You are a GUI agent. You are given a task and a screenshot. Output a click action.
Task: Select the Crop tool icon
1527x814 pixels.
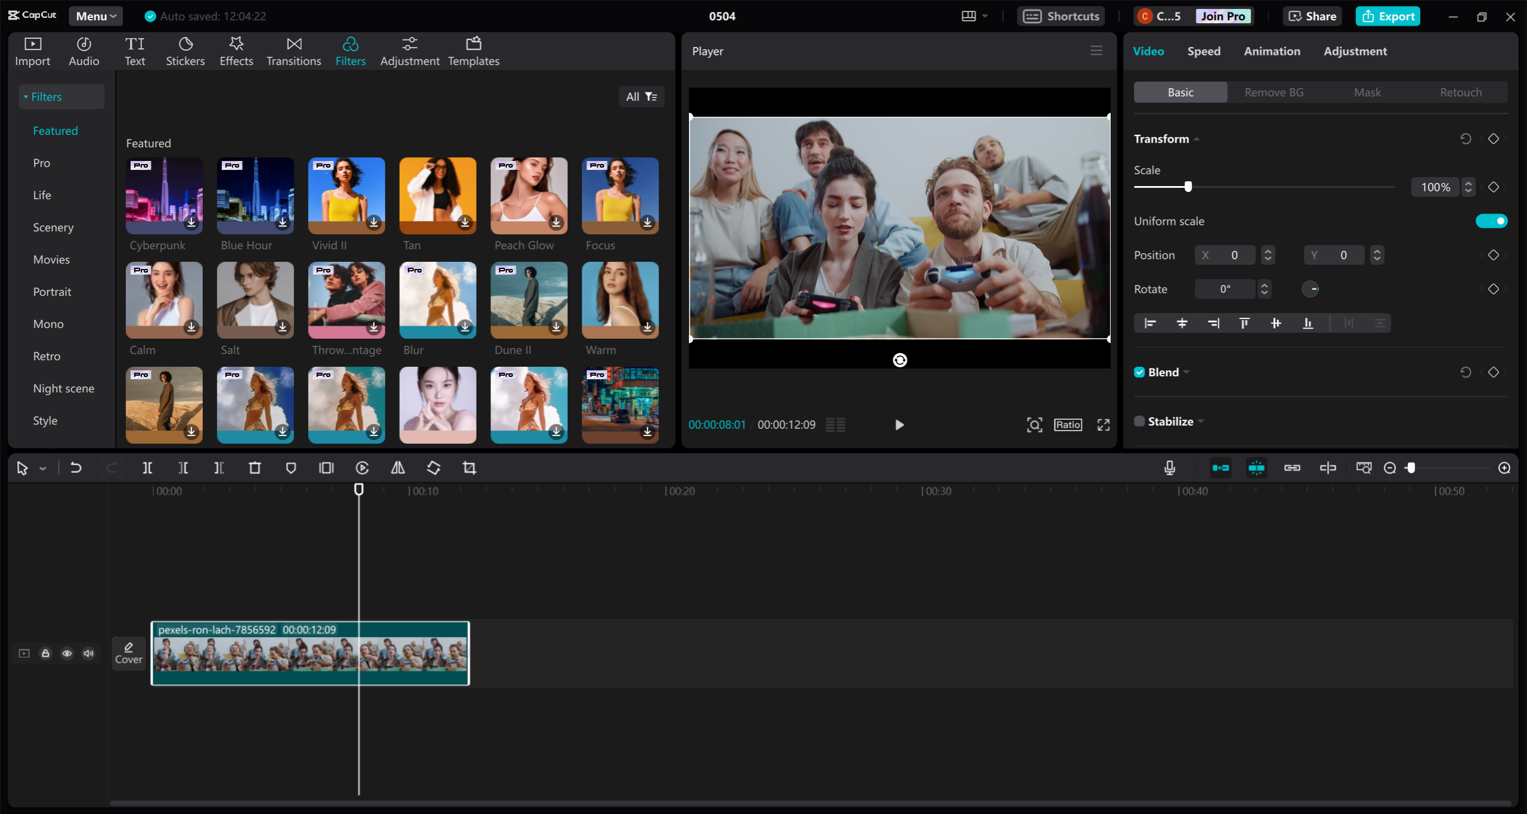coord(469,468)
